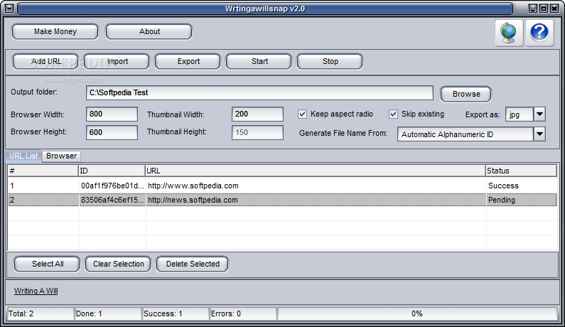565x327 pixels.
Task: Click the Browser Width field
Action: (x=112, y=114)
